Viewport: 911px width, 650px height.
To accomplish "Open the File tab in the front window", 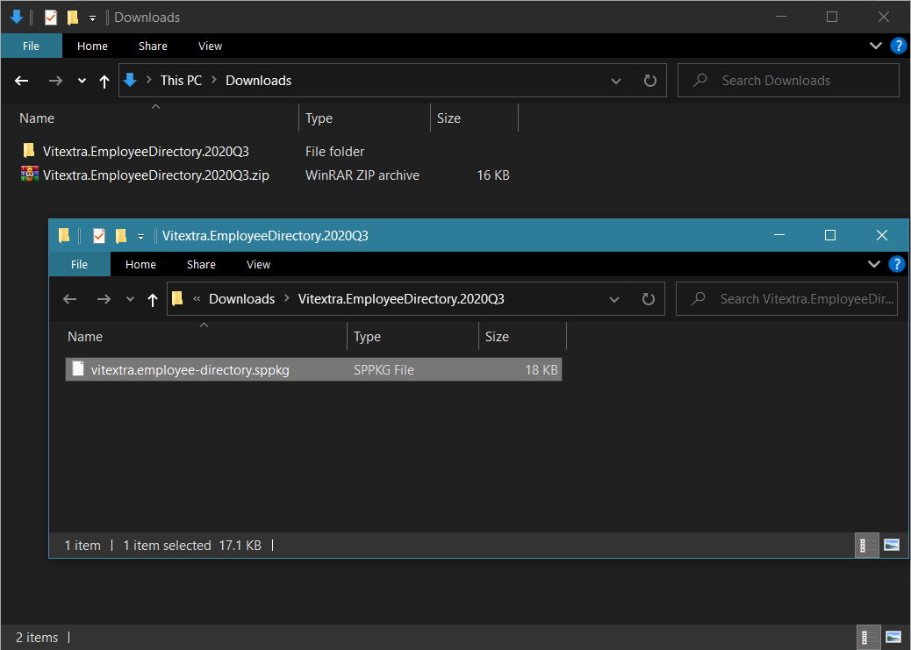I will click(x=80, y=264).
